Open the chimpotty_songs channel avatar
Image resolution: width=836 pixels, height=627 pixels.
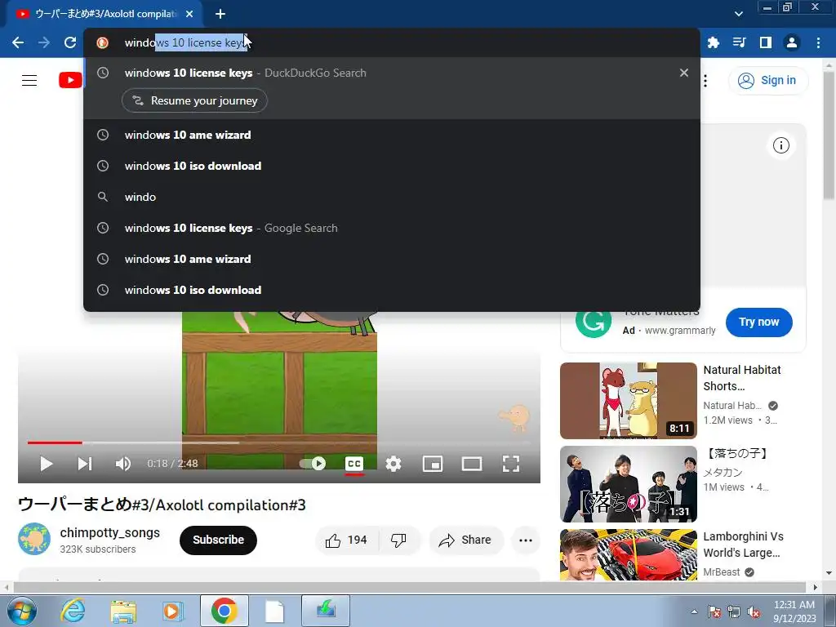coord(34,539)
